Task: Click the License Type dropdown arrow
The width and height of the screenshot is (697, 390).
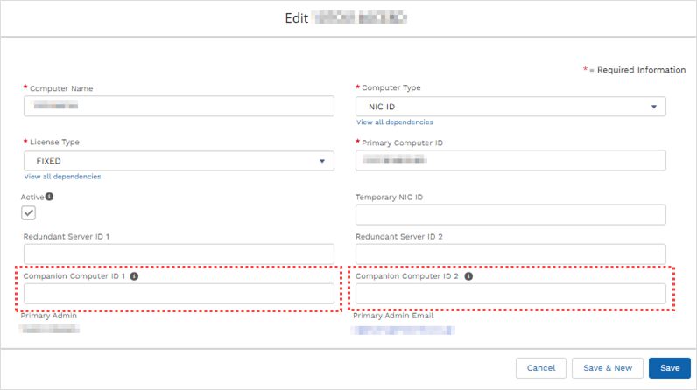Action: (x=321, y=161)
